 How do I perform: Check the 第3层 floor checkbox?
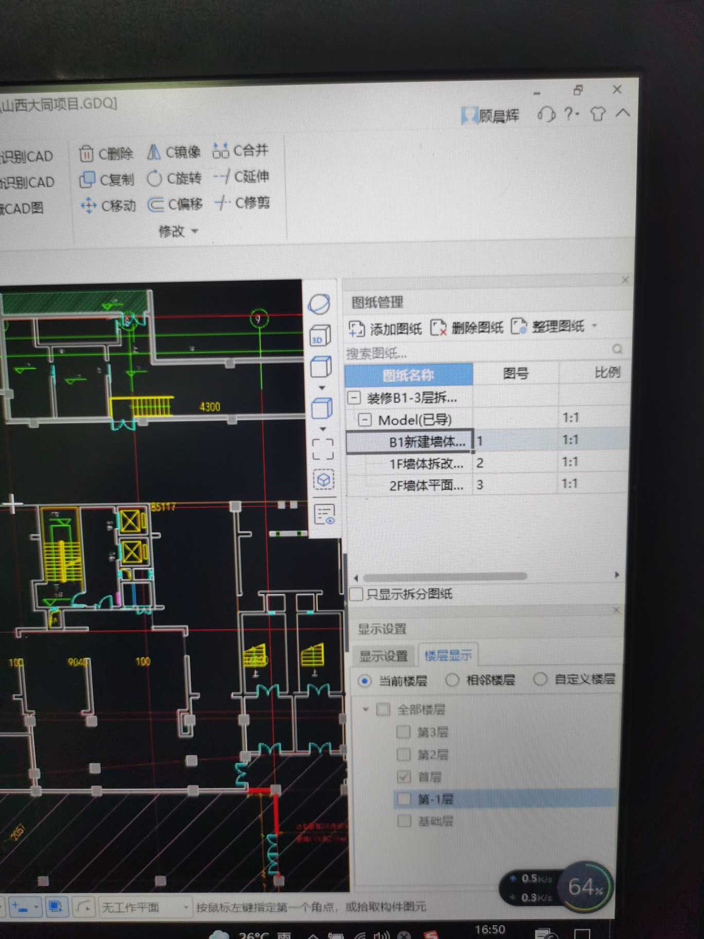point(403,732)
